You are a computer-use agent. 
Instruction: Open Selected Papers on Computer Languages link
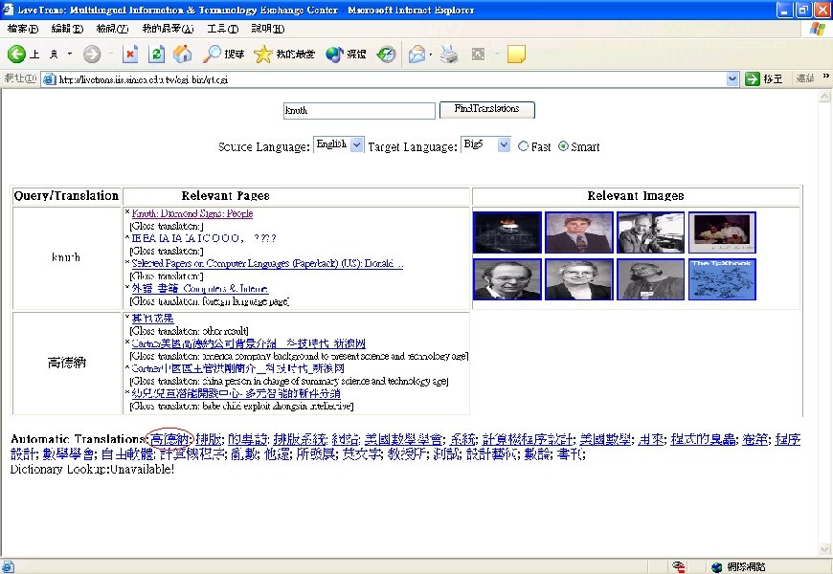click(267, 263)
